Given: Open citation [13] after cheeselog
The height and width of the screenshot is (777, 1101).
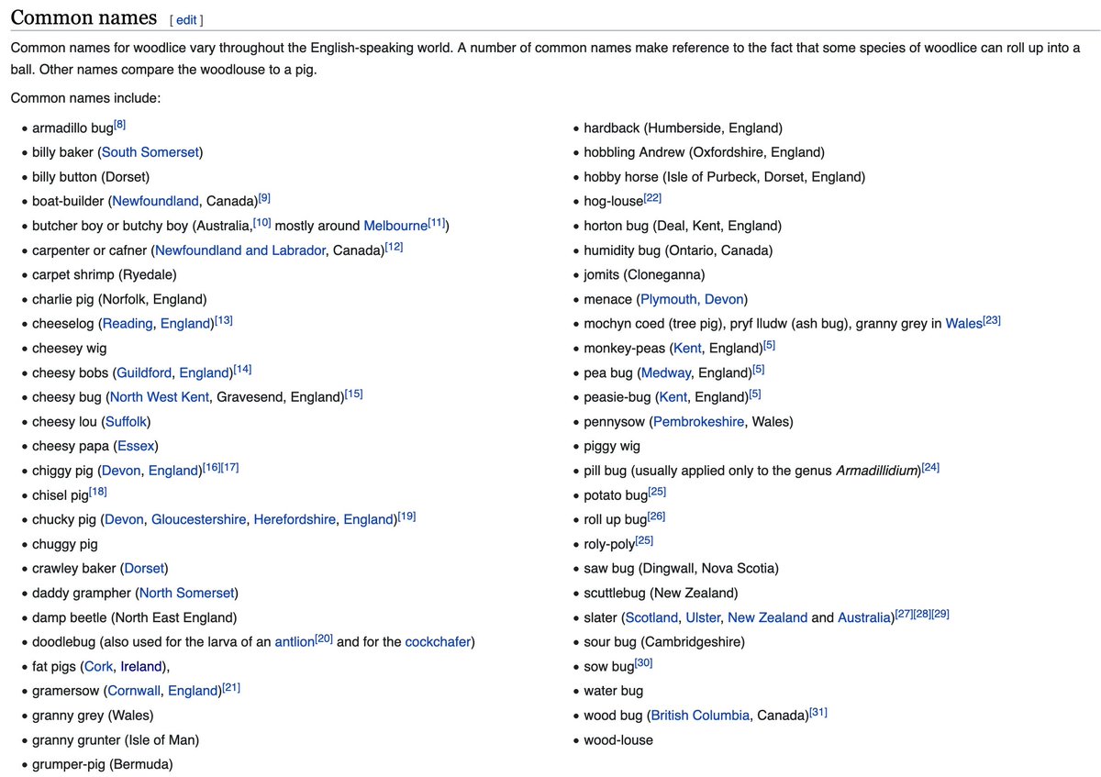Looking at the screenshot, I should [223, 320].
